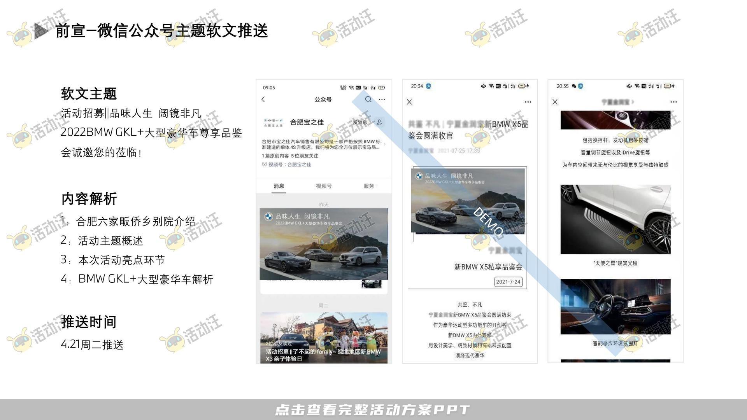The image size is (747, 420).
Task: Open the 新BMW X3亲子体验日 article card
Action: 324,338
